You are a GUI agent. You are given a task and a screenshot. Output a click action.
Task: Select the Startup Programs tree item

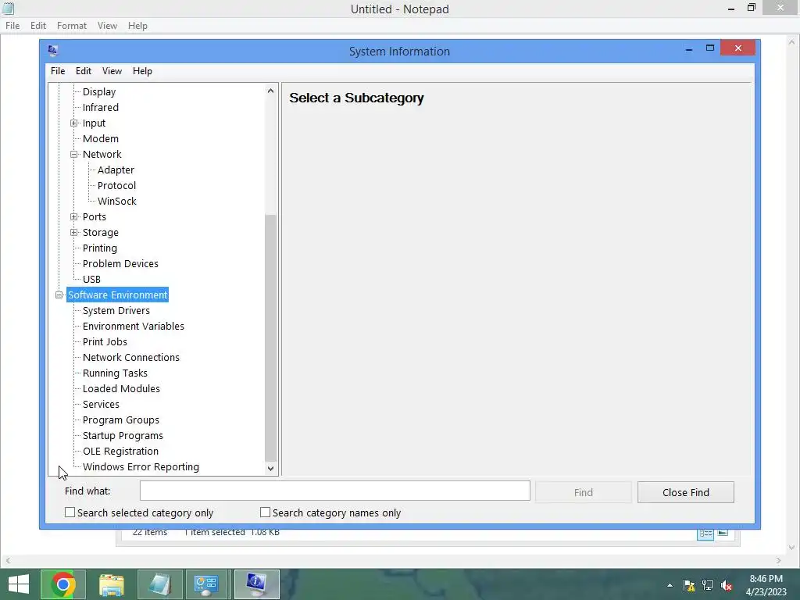coord(123,436)
